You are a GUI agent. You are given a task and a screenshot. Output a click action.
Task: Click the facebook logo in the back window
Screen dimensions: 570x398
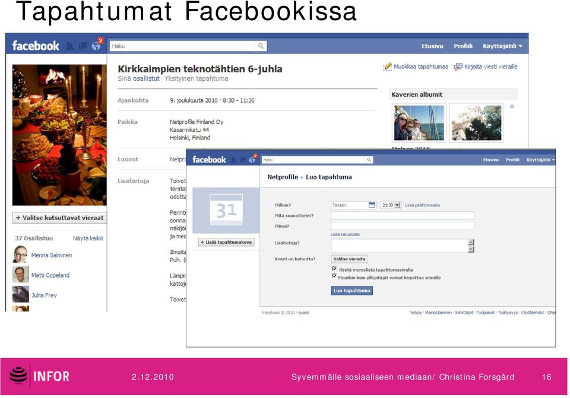(36, 46)
